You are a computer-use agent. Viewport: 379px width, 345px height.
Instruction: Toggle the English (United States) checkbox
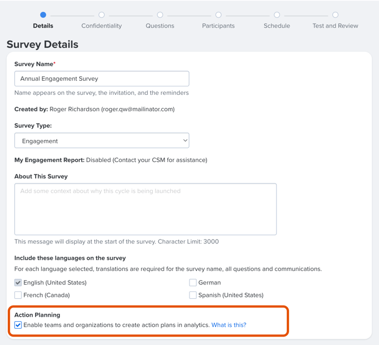(x=18, y=282)
